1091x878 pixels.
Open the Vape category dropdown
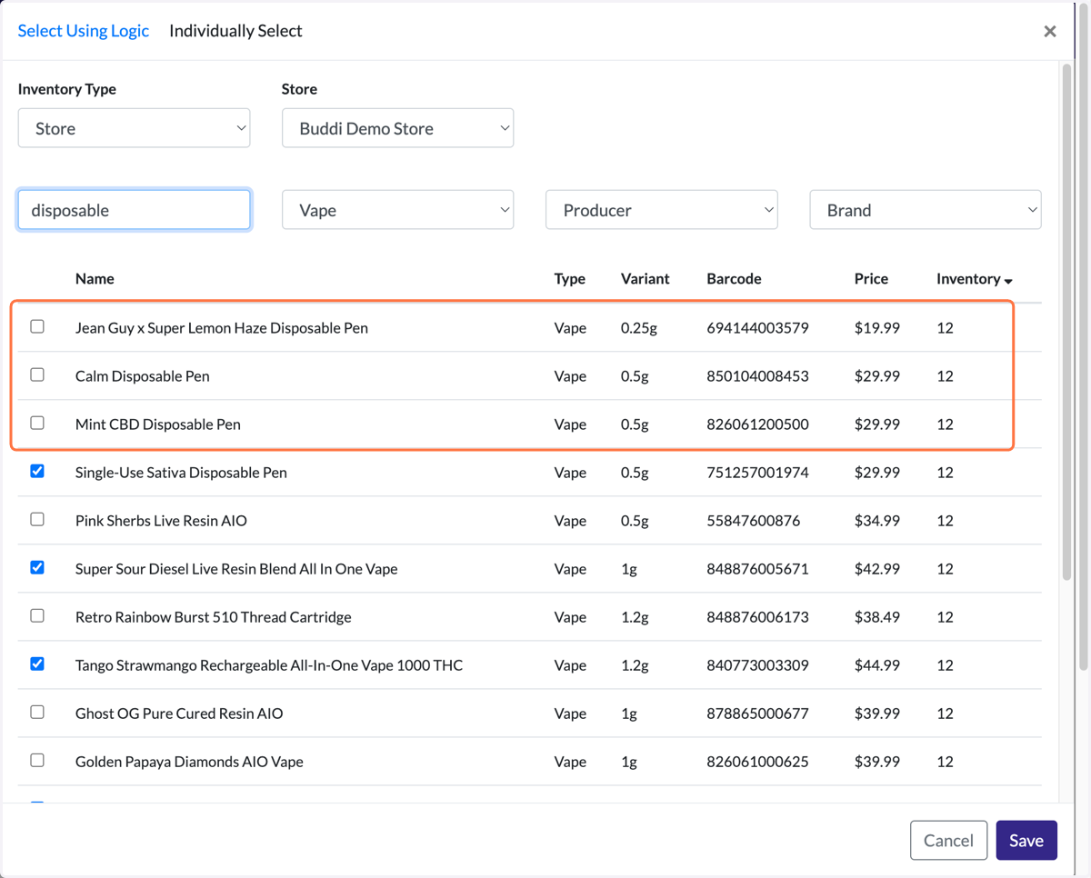[397, 210]
